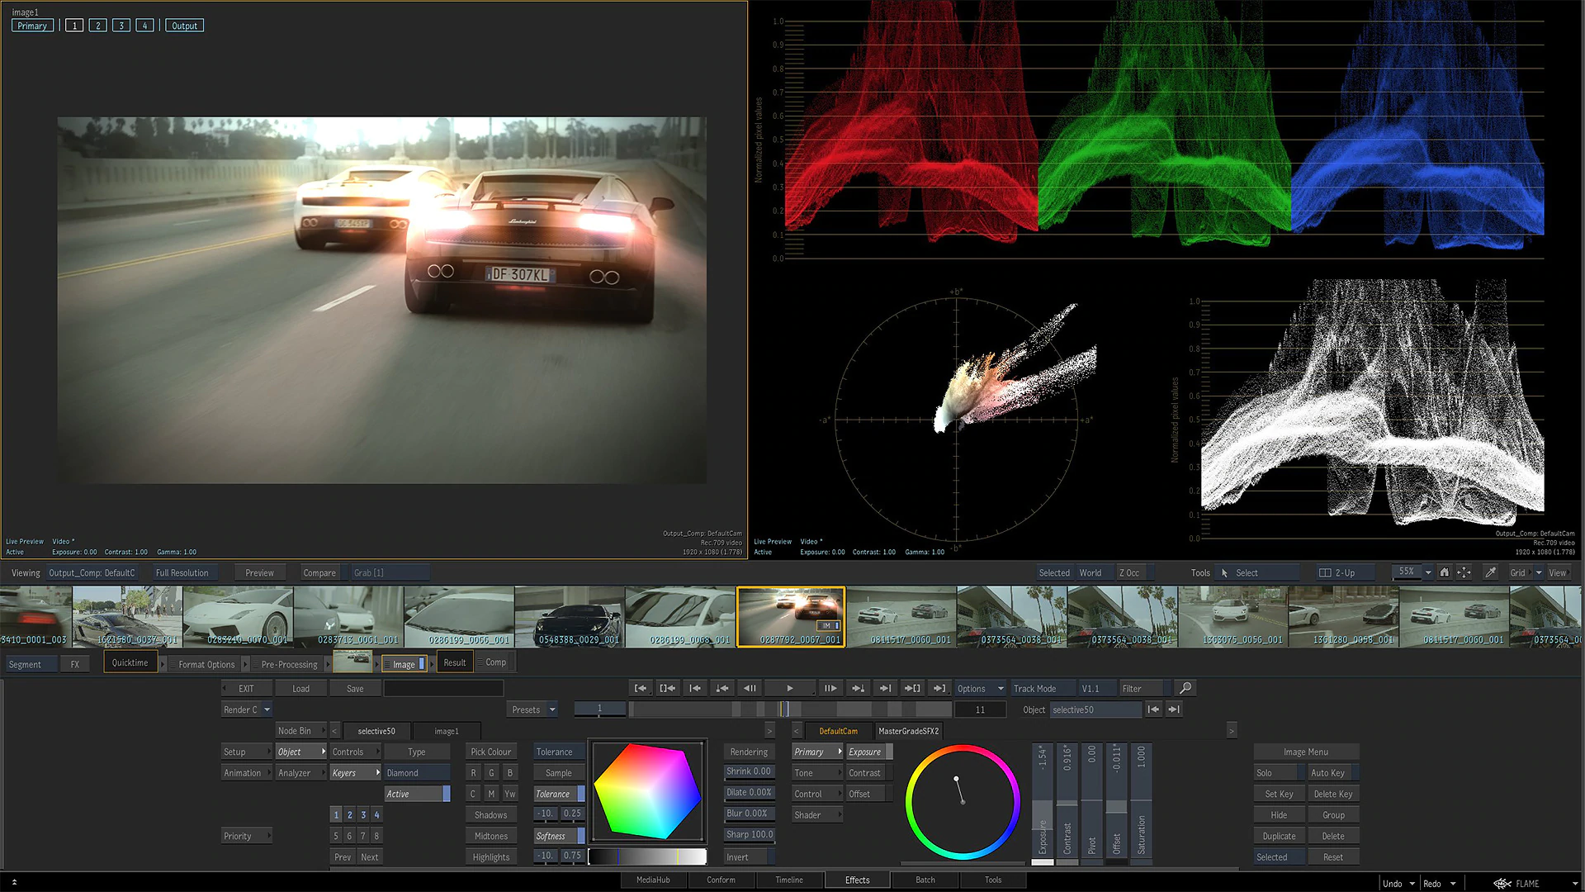Click the magnifier search icon
Viewport: 1585px width, 892px height.
coord(1185,688)
